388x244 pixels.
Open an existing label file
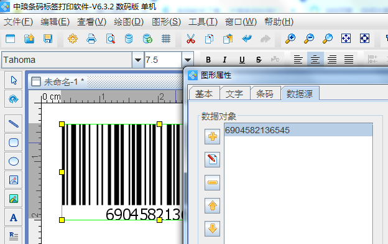click(x=29, y=39)
